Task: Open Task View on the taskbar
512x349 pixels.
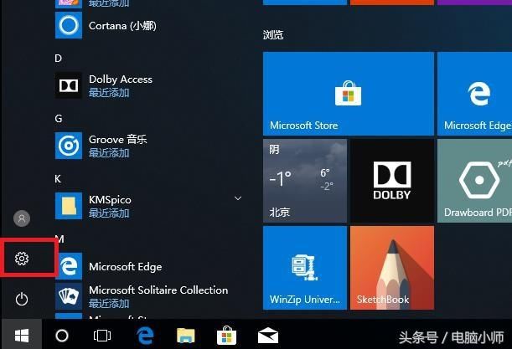Action: [x=102, y=336]
